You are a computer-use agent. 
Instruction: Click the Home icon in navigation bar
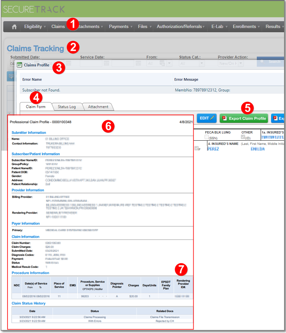(14, 27)
